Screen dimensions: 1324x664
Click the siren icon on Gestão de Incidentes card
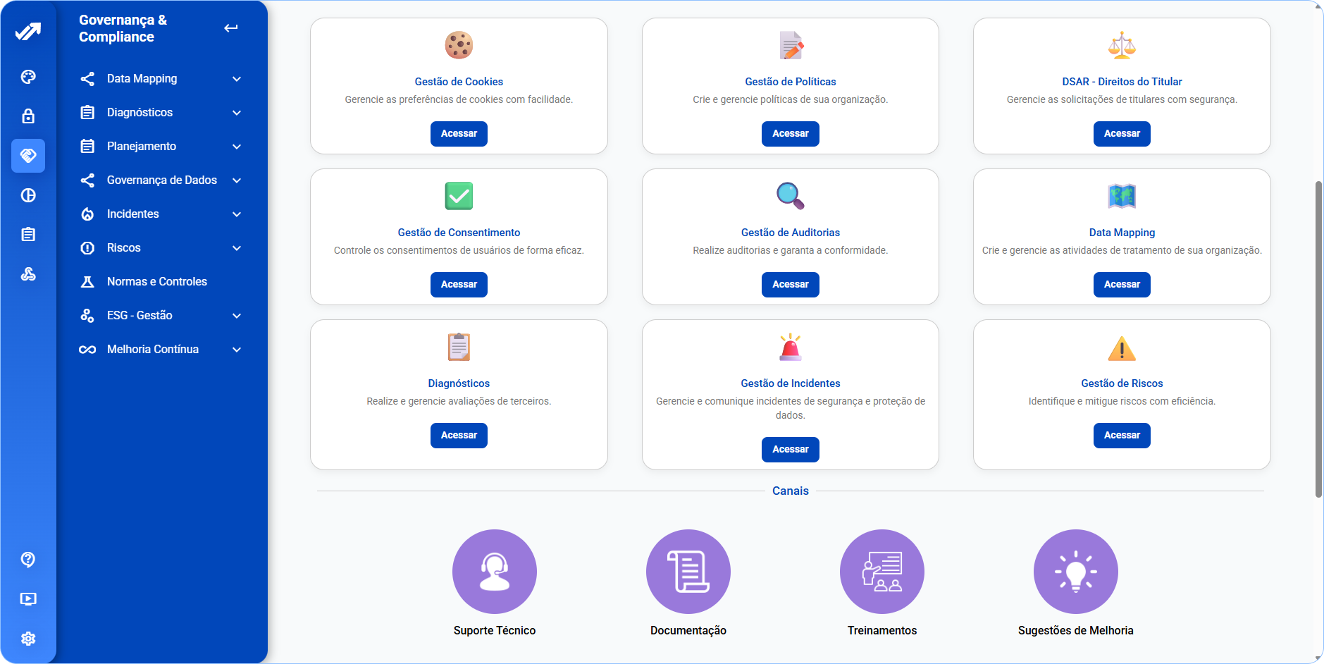[790, 347]
